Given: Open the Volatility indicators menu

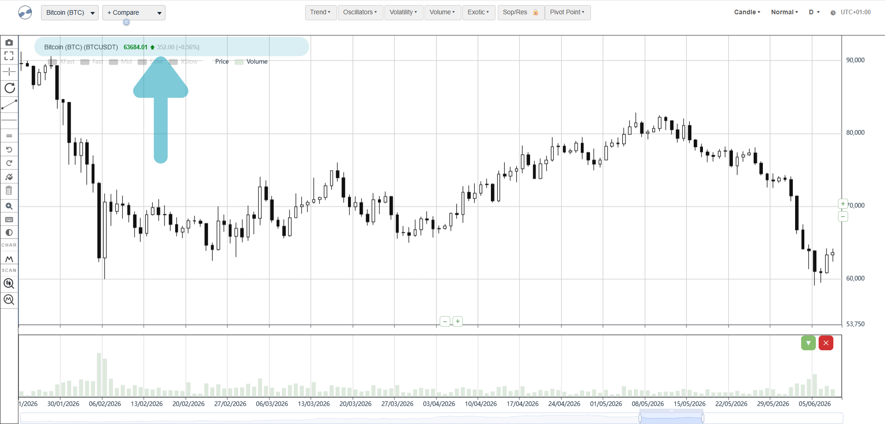Looking at the screenshot, I should [403, 12].
